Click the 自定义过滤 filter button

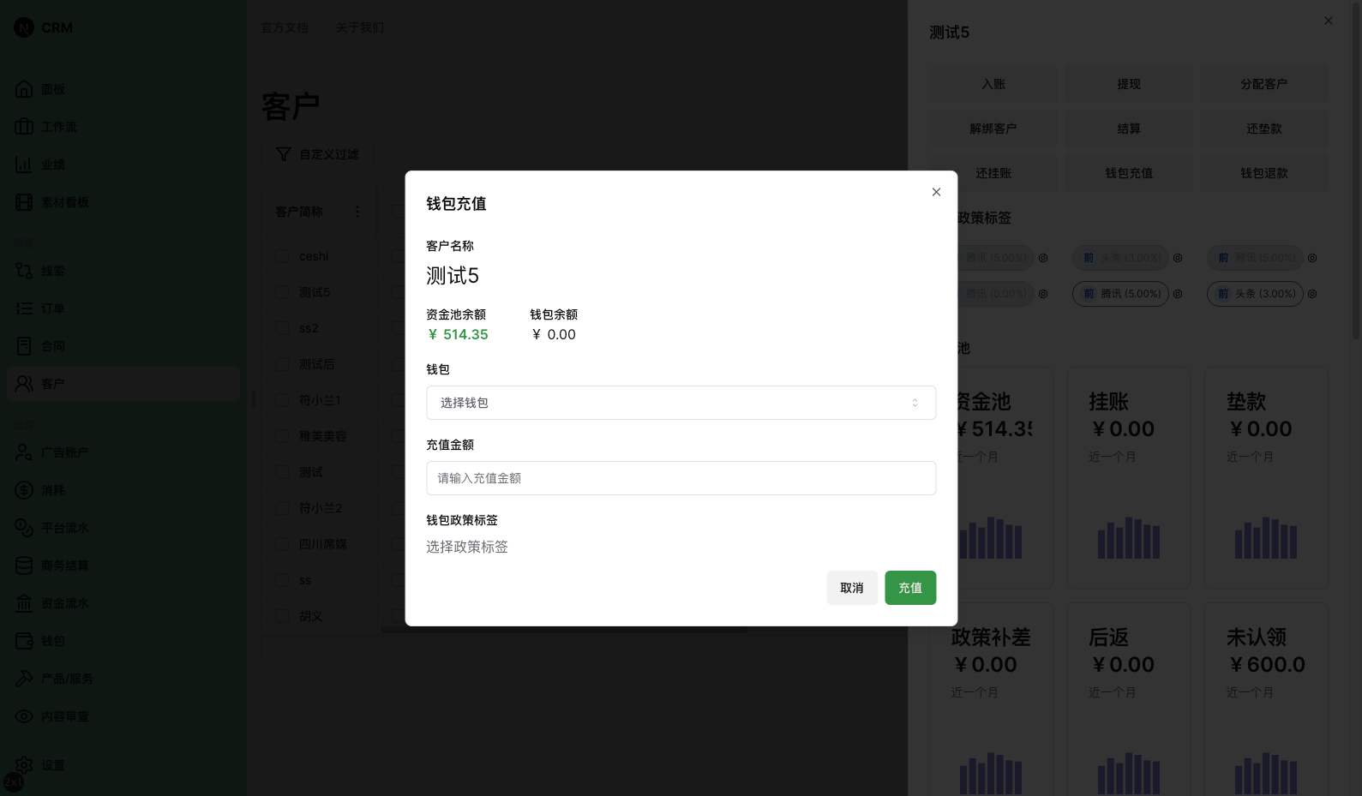317,154
